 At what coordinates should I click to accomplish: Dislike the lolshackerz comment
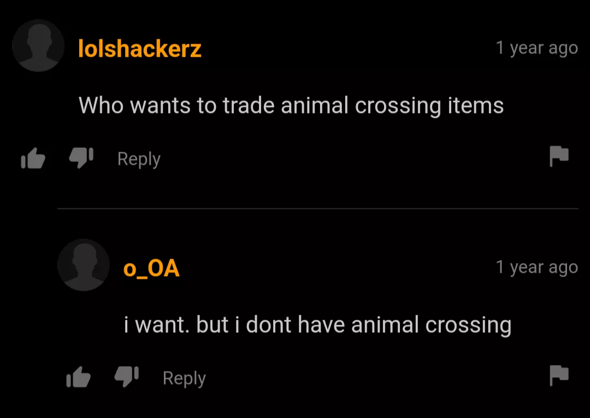point(81,158)
